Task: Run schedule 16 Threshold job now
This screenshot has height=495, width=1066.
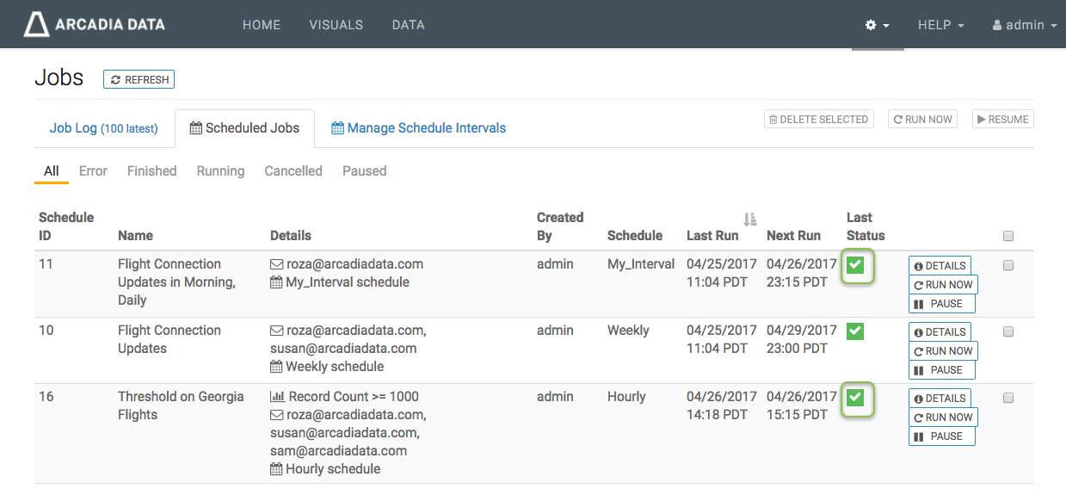Action: click(943, 418)
